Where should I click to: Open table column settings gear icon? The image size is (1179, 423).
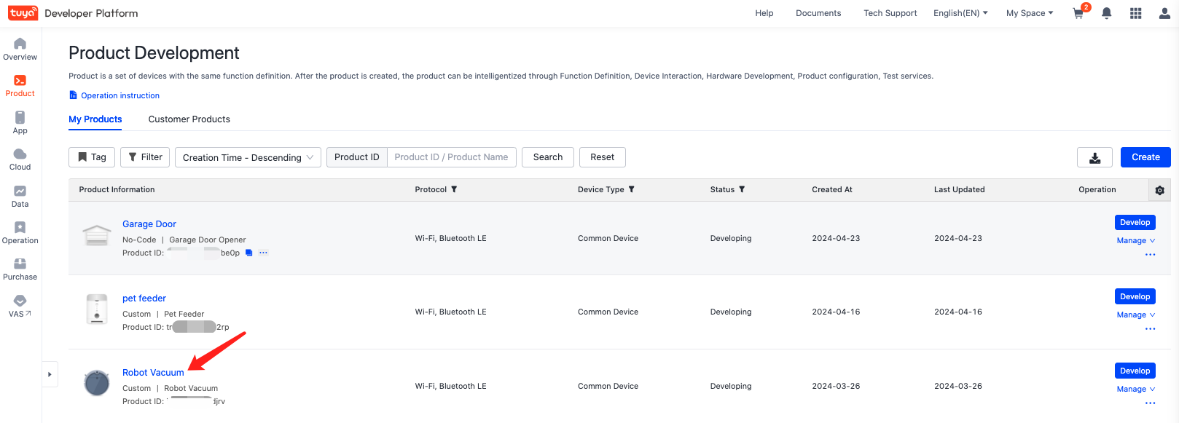click(x=1159, y=190)
